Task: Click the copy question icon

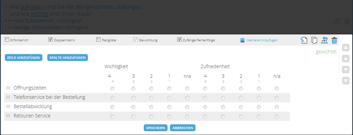Action: point(314,41)
